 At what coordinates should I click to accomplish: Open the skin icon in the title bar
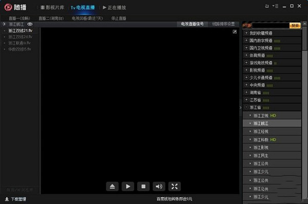267,6
